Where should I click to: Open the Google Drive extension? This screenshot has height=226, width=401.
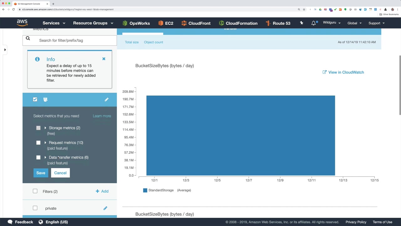(320, 9)
